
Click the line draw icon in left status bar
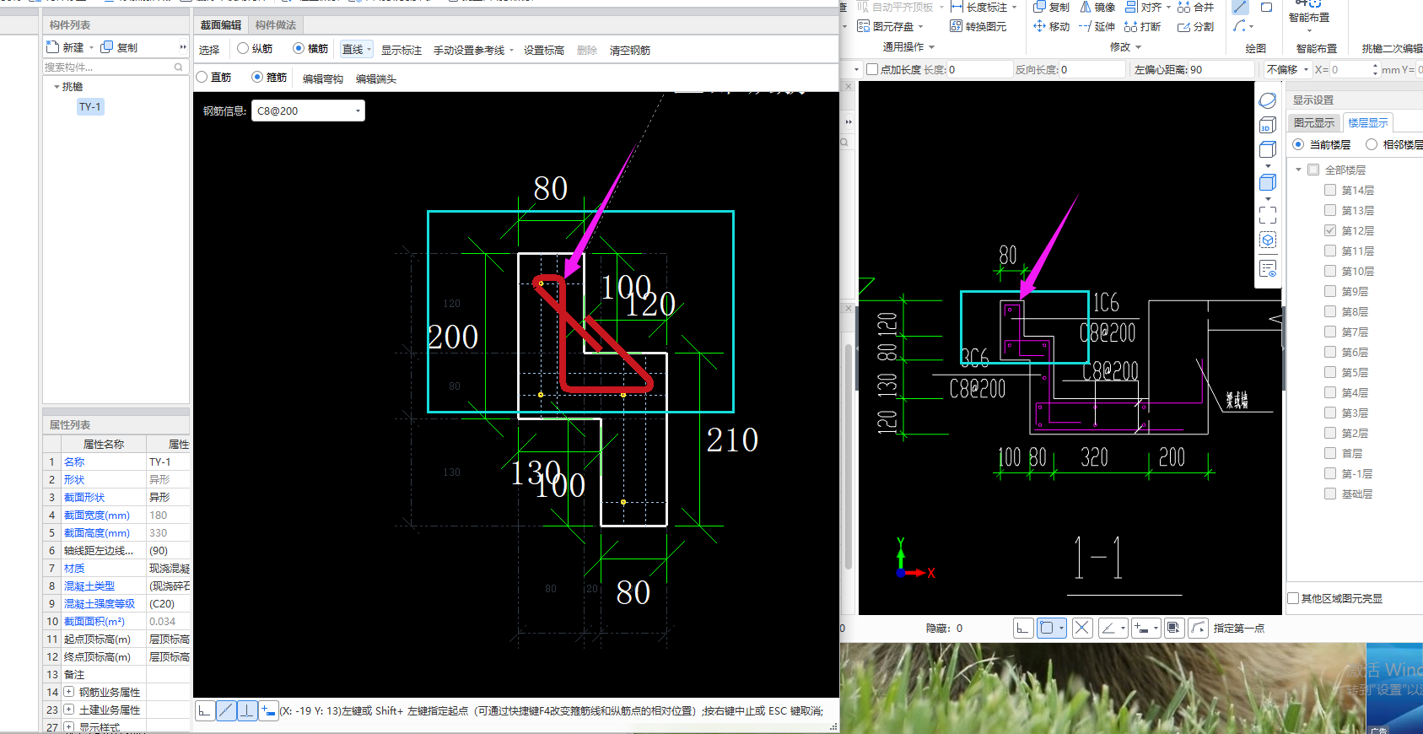(226, 711)
